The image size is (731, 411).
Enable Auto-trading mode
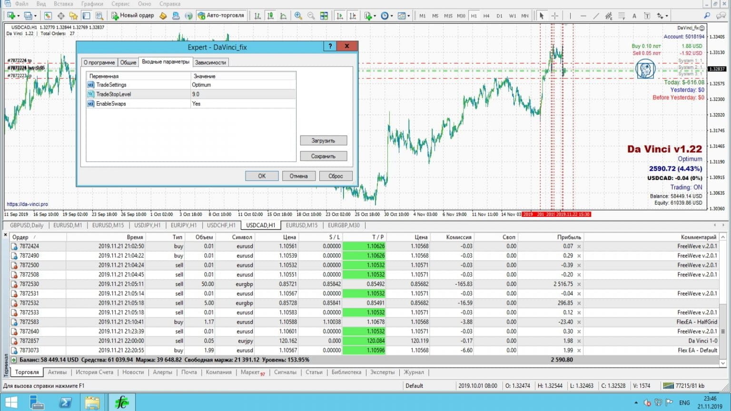[x=221, y=15]
